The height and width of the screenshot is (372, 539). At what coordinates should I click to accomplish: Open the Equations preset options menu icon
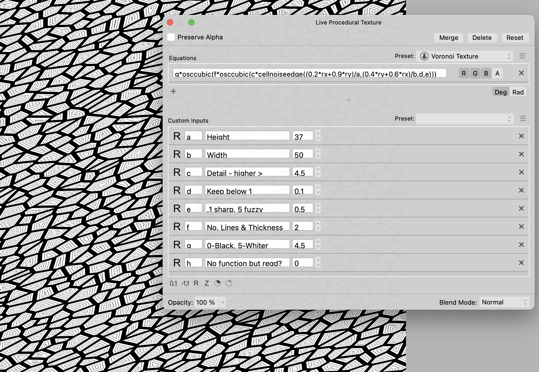pos(522,56)
